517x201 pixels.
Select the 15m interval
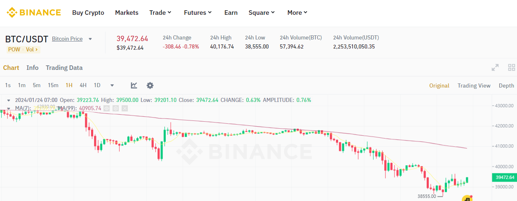pyautogui.click(x=53, y=85)
